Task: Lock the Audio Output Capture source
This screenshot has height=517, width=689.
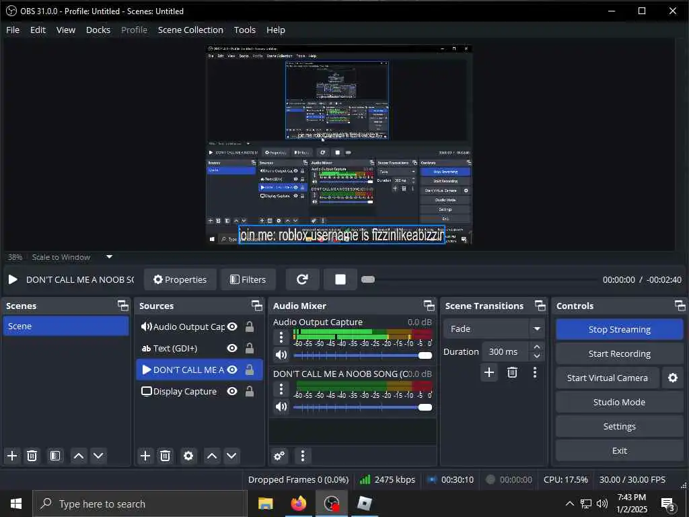Action: [x=249, y=326]
